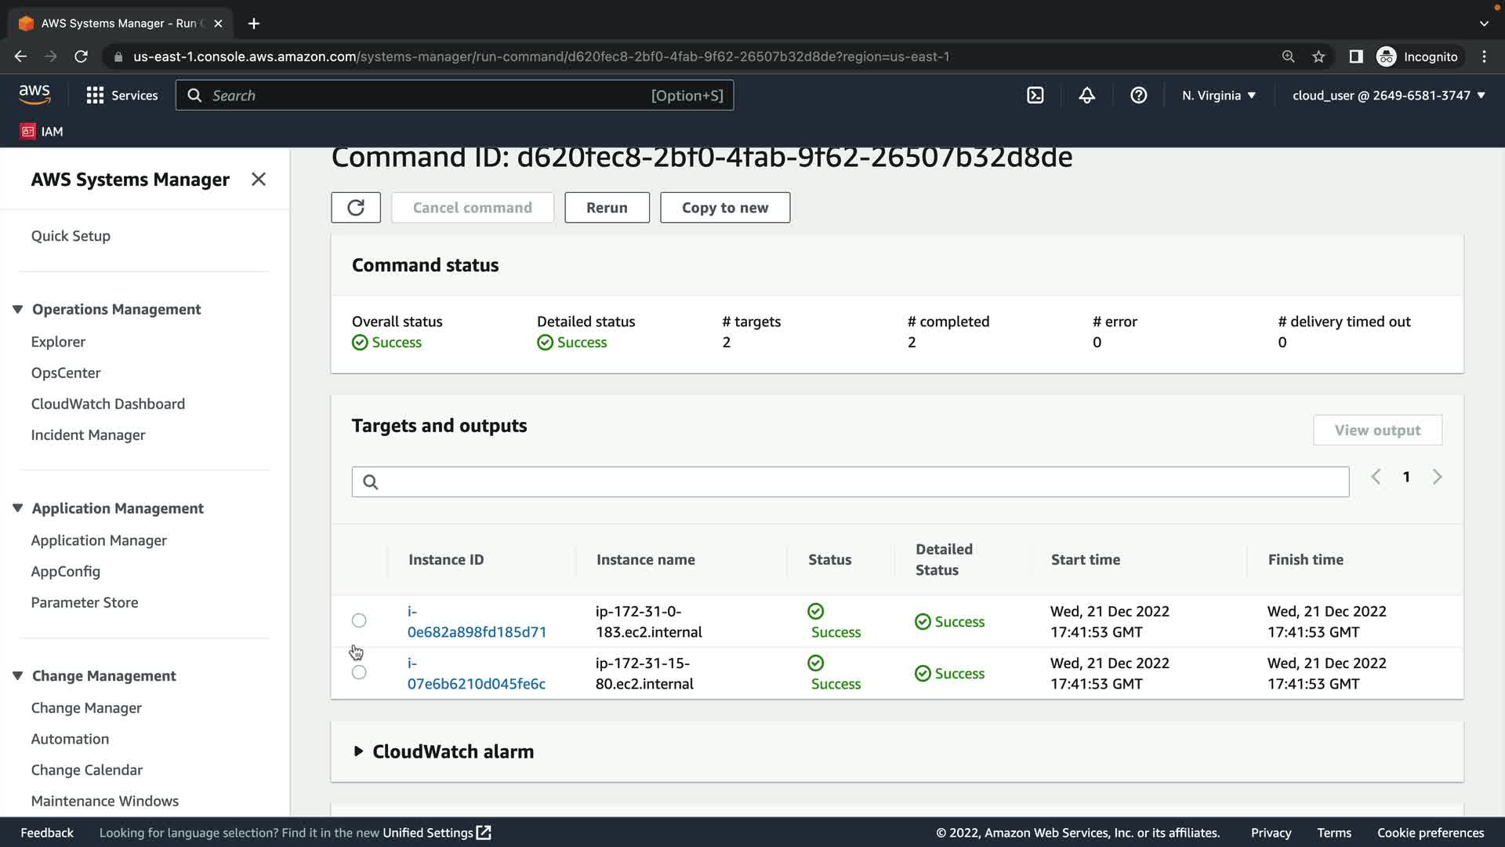Image resolution: width=1505 pixels, height=847 pixels.
Task: Click the IAM shortcut in favorites bar
Action: click(x=42, y=132)
